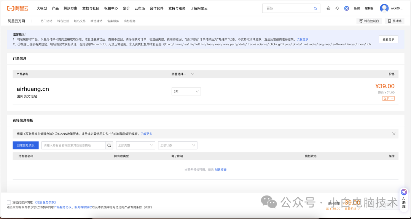Open the 2年 registration period dropdown

186,91
